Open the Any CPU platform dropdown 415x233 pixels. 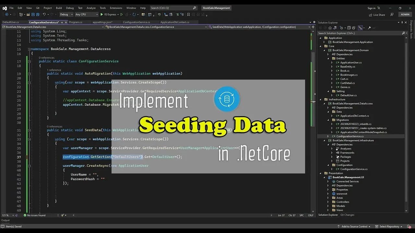click(86, 14)
